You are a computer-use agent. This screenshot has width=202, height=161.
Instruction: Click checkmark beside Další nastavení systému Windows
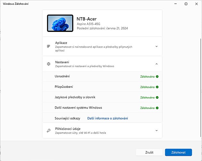click(x=157, y=108)
